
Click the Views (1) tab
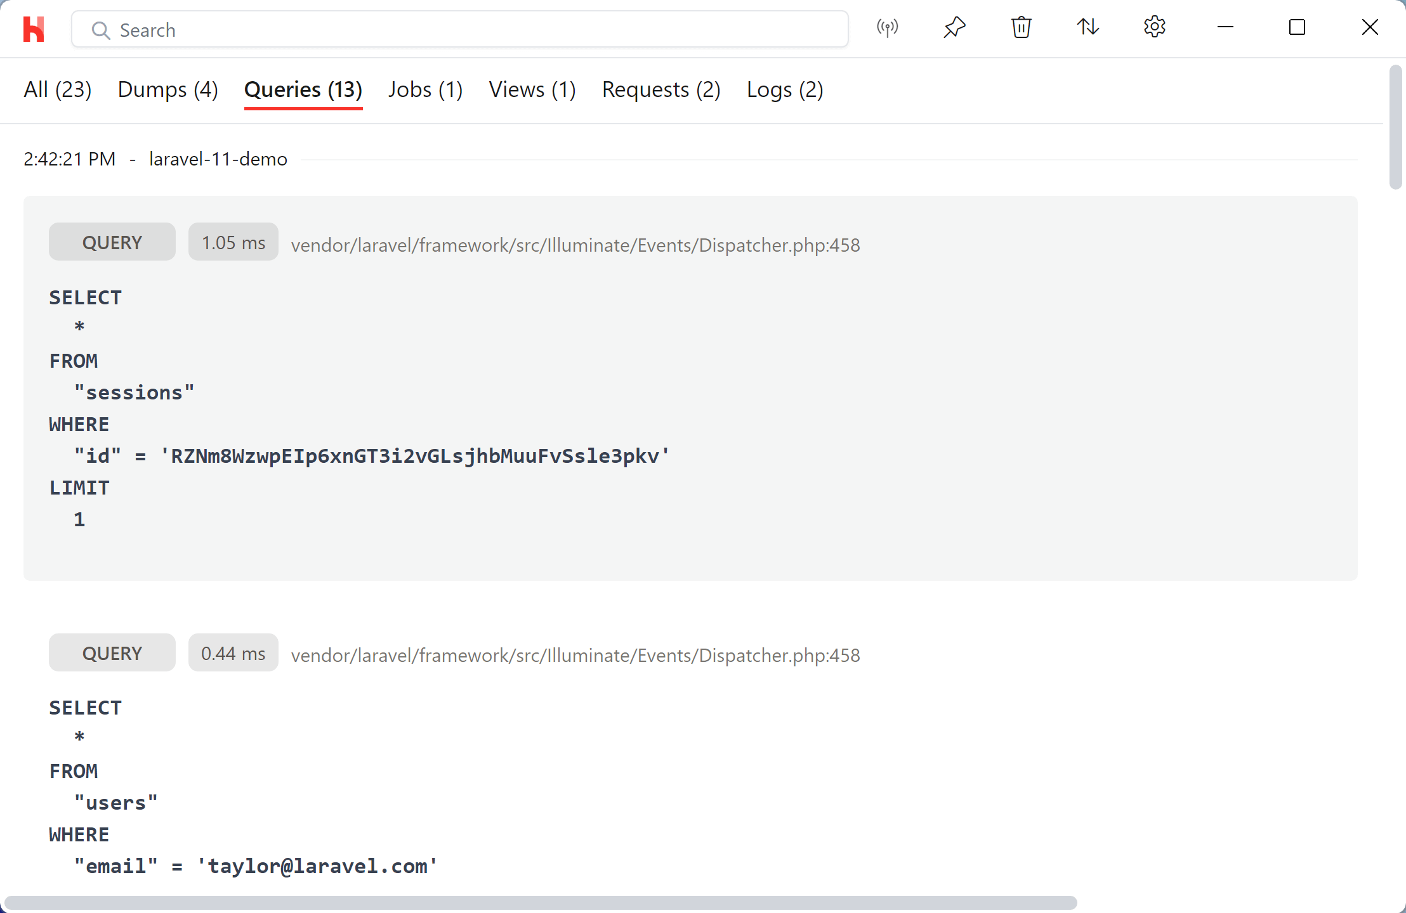531,89
